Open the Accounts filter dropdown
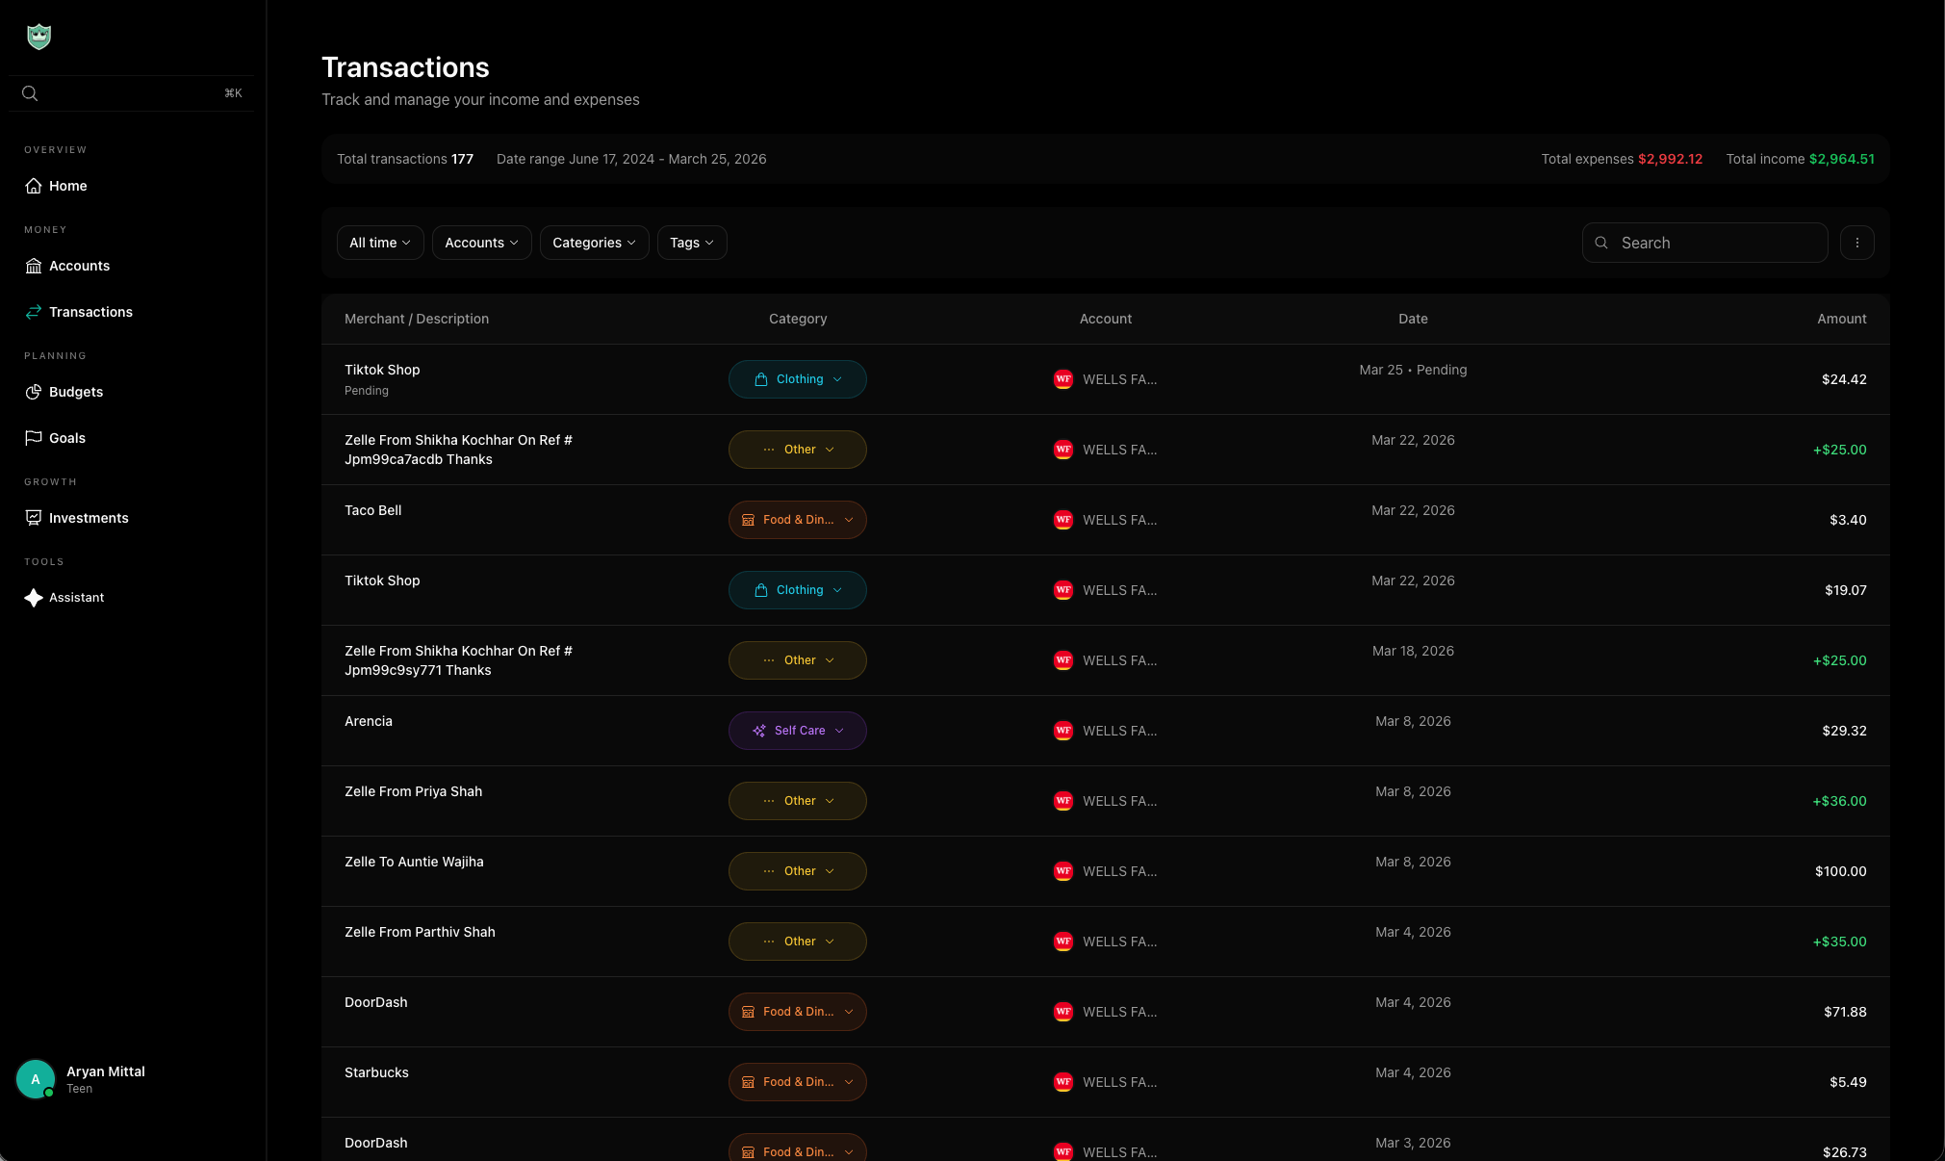Screen dimensions: 1945x1161 click(481, 243)
